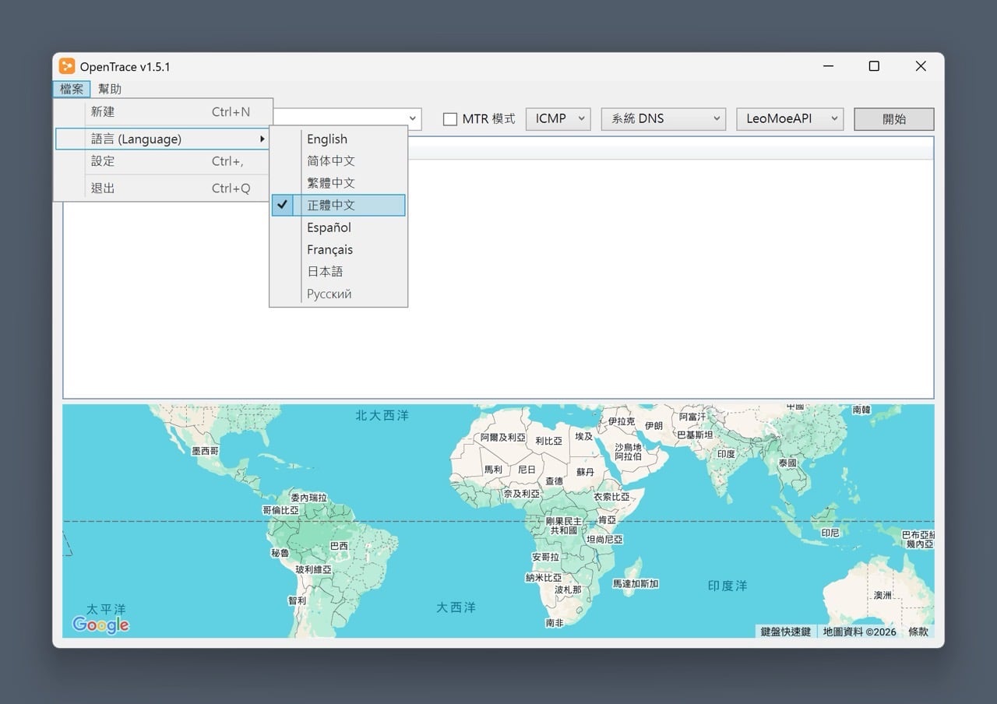The image size is (997, 704).
Task: Open the 系統 DNS dropdown
Action: click(x=663, y=118)
